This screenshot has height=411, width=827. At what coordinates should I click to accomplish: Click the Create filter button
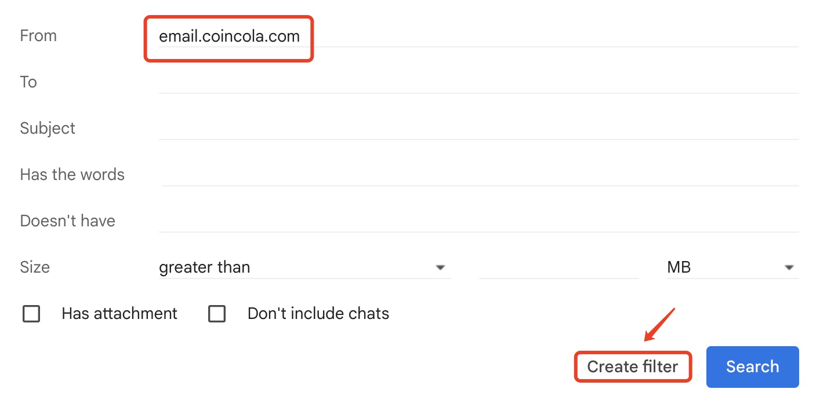pos(632,366)
